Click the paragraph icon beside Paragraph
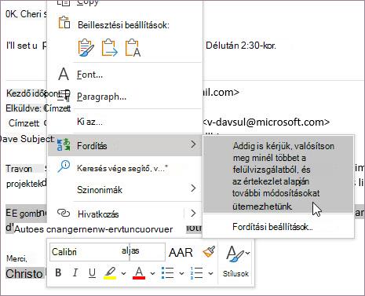Image resolution: width=365 pixels, height=296 pixels. [x=64, y=97]
